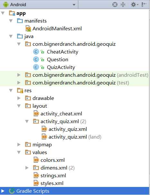The image size is (150, 195).
Task: Click the Question class icon
Action: tap(36, 59)
